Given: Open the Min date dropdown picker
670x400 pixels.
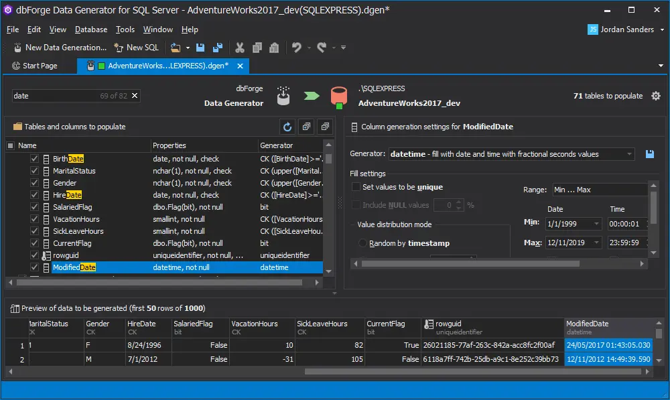Looking at the screenshot, I should click(x=596, y=224).
